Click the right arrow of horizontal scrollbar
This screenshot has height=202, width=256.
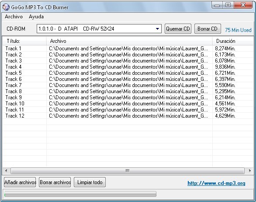(x=249, y=171)
